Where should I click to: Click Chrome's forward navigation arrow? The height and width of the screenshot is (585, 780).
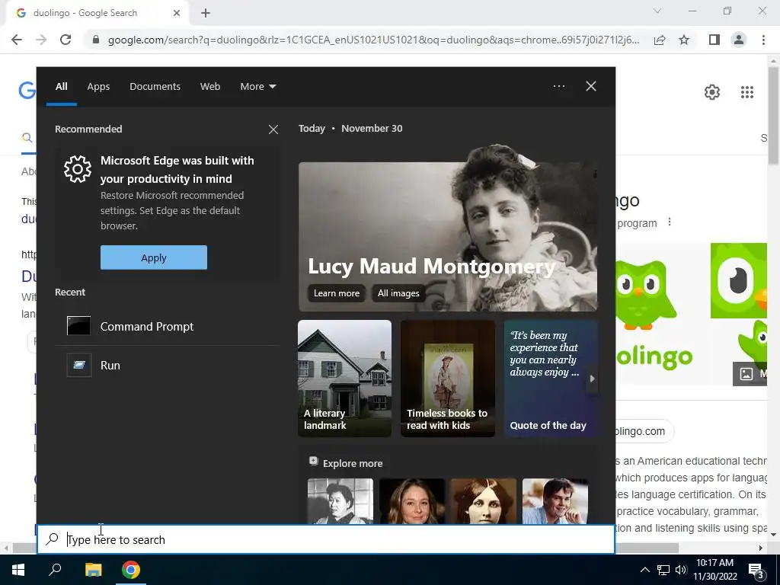41,40
